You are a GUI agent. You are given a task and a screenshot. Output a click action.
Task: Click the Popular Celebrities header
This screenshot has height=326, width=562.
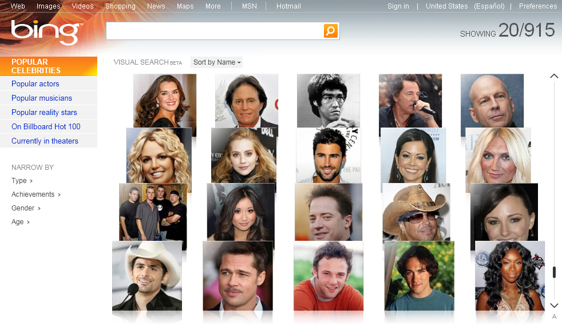tap(49, 66)
